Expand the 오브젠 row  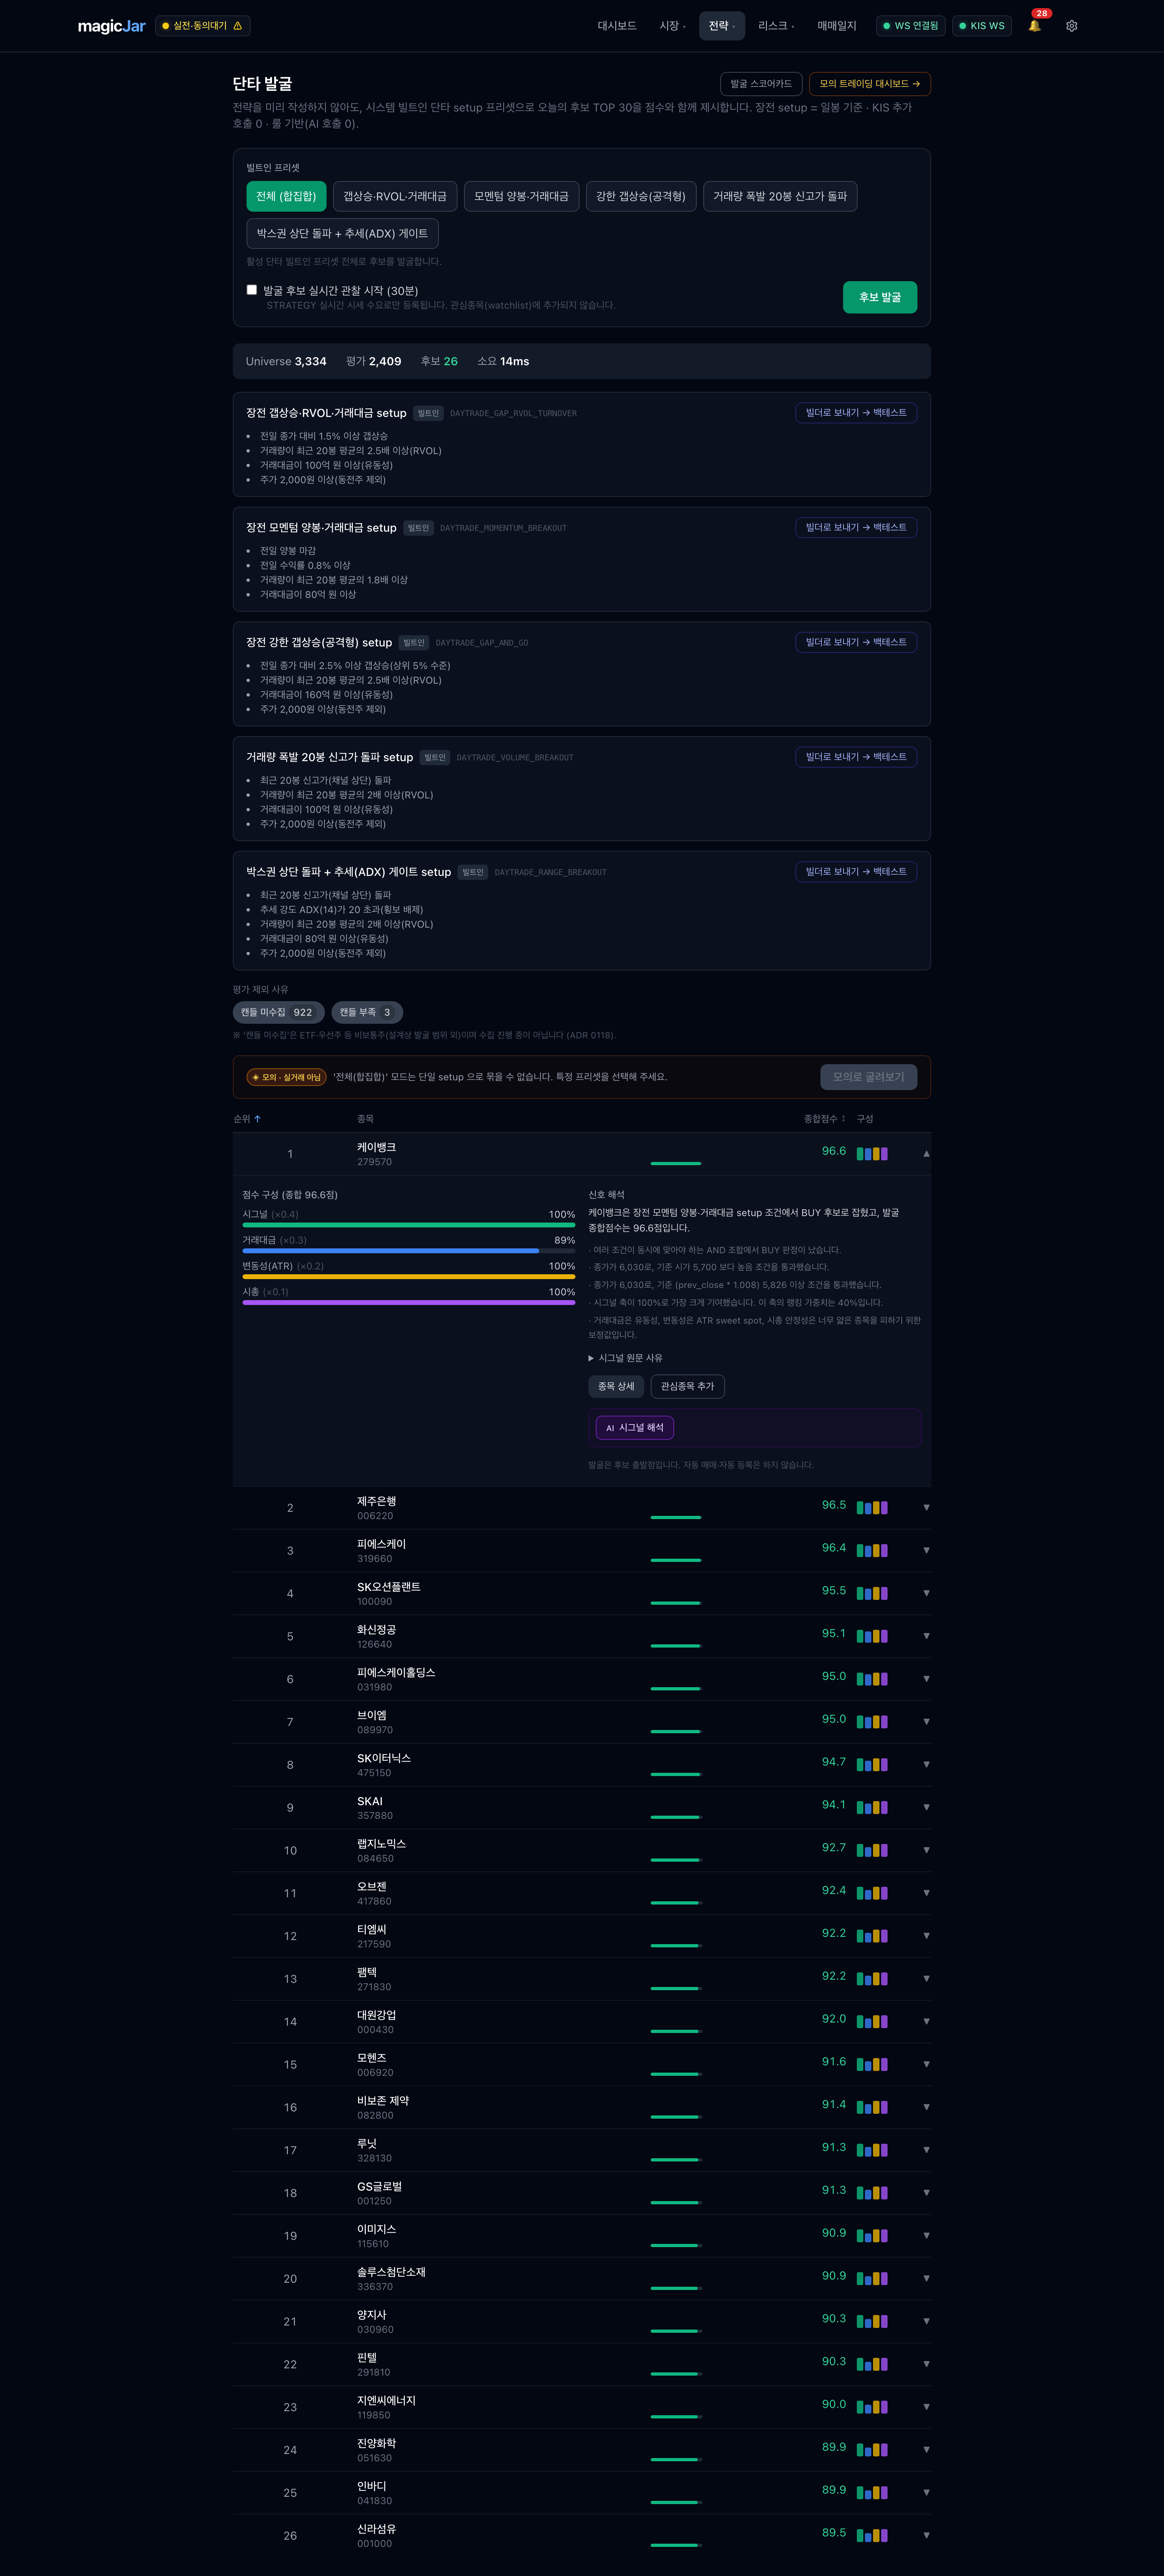(x=926, y=1893)
